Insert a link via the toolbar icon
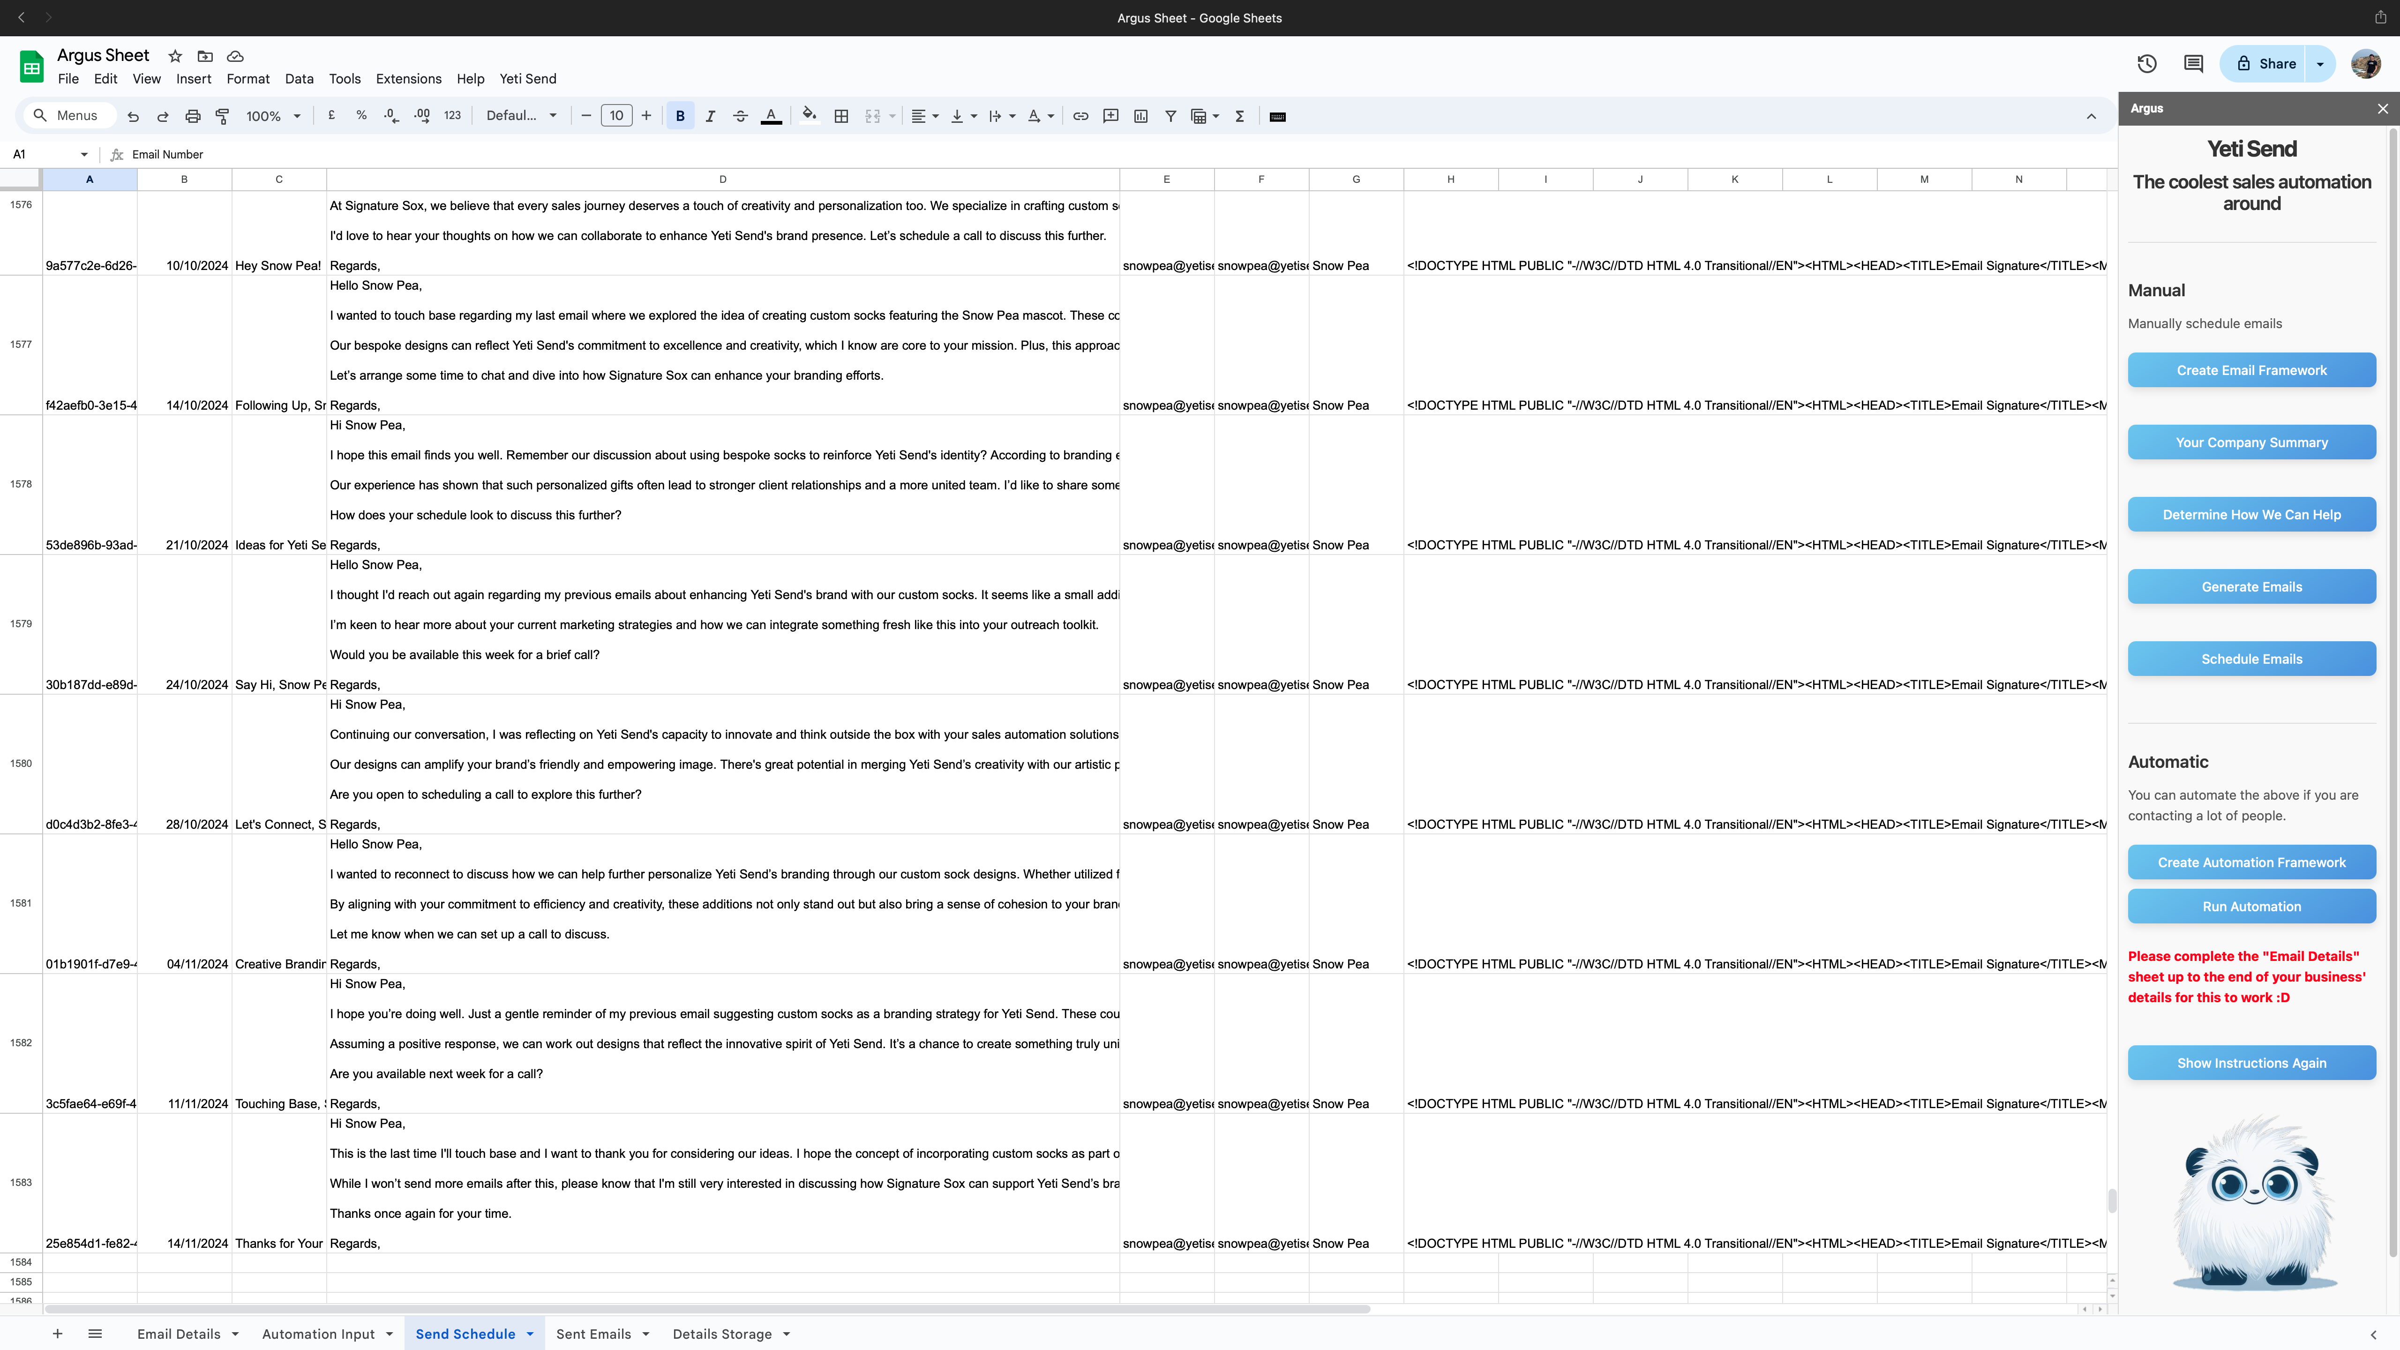The width and height of the screenshot is (2400, 1350). click(x=1081, y=115)
